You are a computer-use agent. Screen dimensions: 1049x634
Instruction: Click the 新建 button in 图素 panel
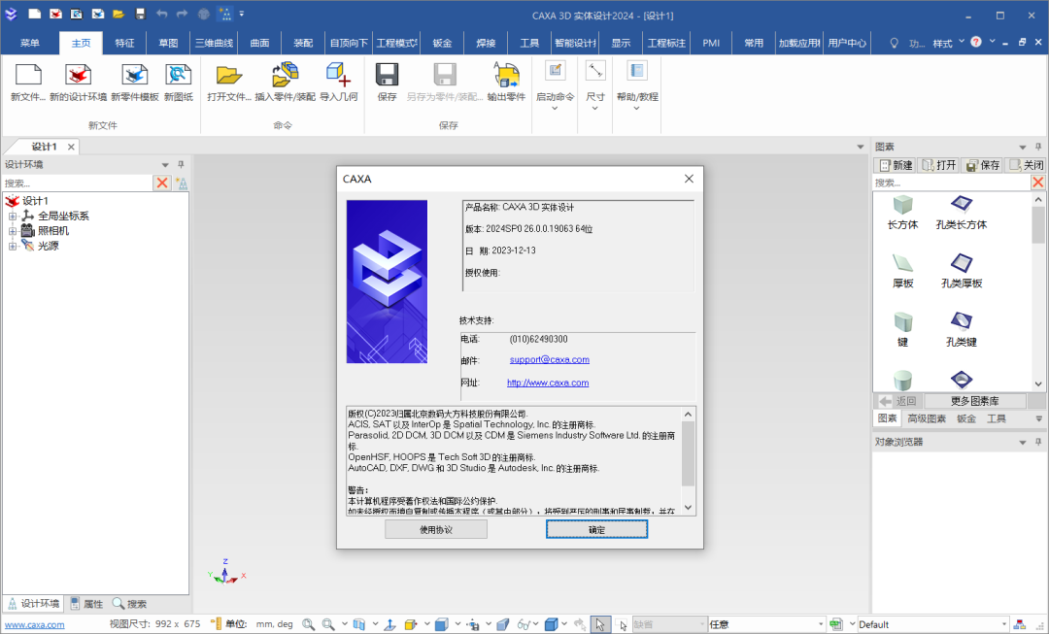click(896, 165)
